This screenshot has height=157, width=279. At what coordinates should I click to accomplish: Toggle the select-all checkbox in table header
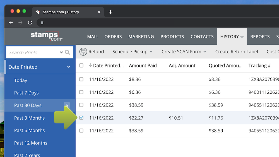pyautogui.click(x=81, y=66)
